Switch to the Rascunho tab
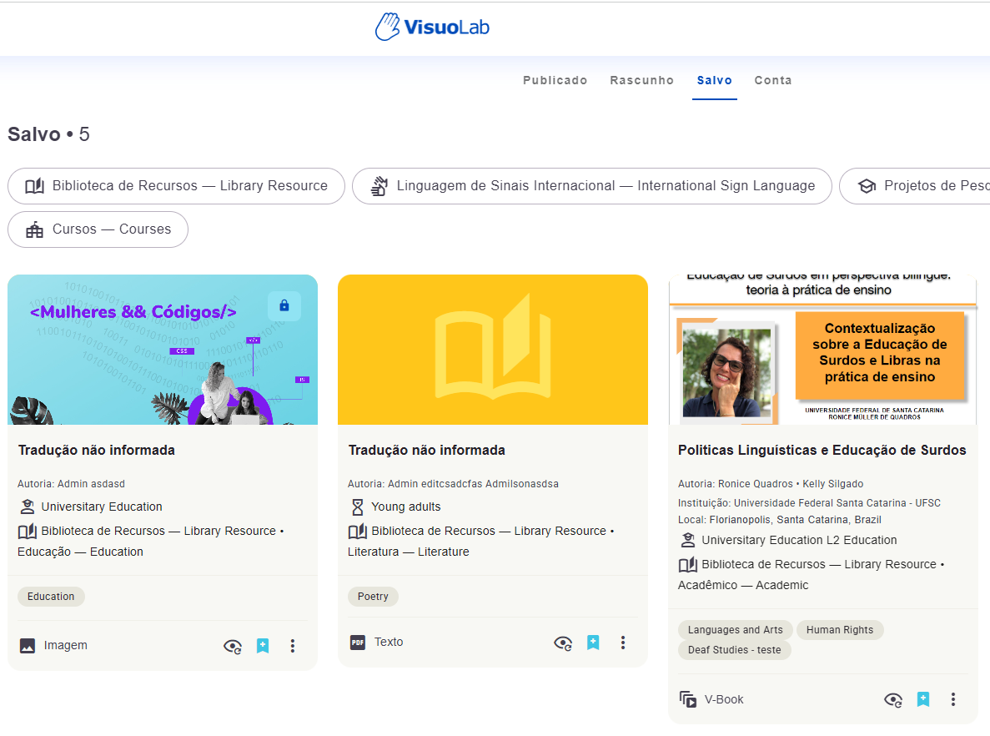Image resolution: width=990 pixels, height=736 pixels. [x=641, y=80]
